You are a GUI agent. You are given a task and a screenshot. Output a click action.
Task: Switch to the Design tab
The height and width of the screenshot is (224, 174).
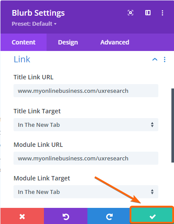click(68, 42)
